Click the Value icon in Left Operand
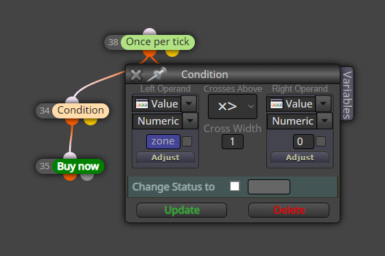The image size is (385, 256). 142,104
